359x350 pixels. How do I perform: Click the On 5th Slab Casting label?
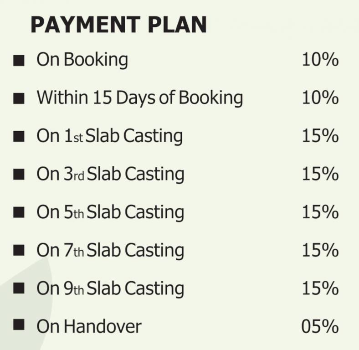tap(110, 213)
